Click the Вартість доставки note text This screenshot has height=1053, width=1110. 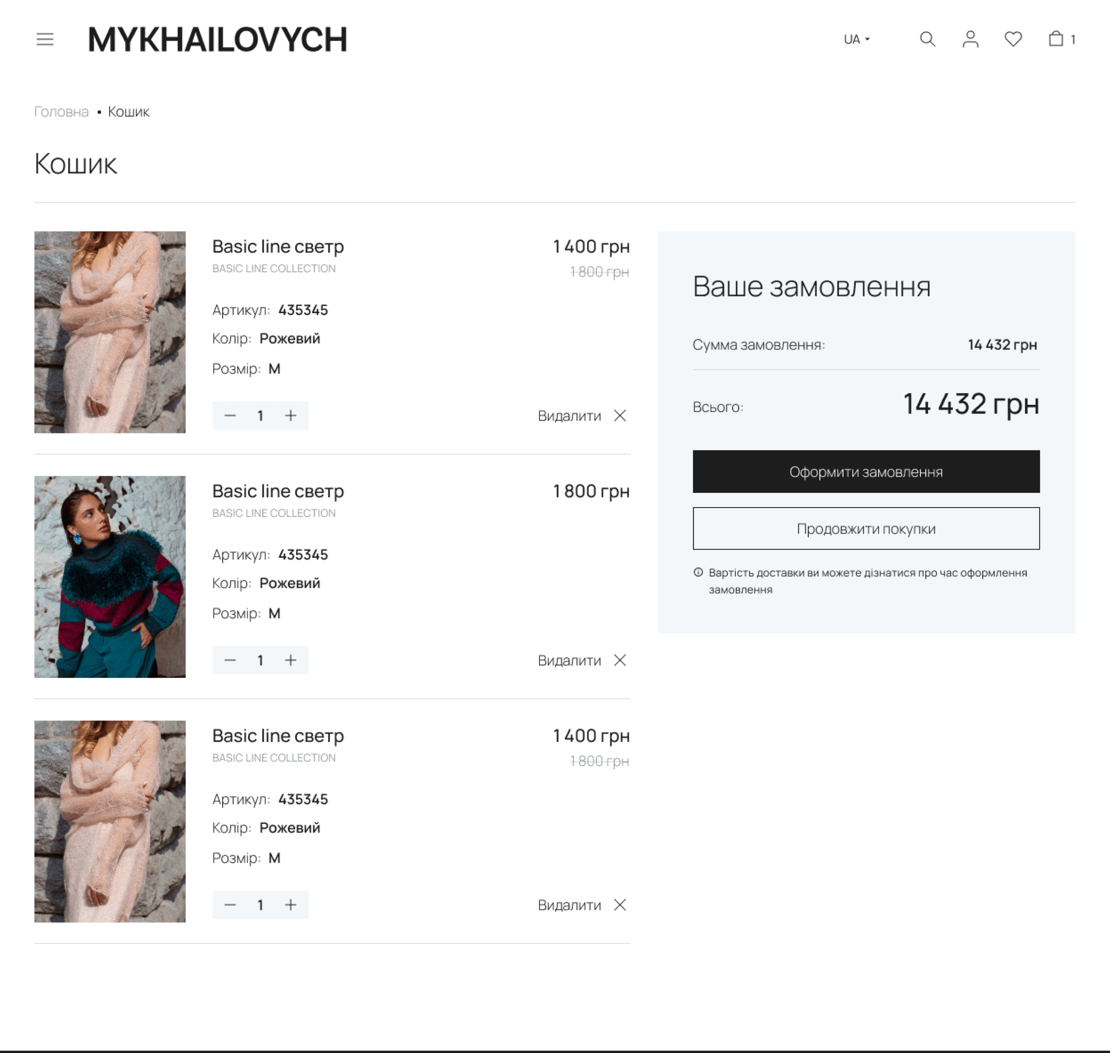click(867, 581)
